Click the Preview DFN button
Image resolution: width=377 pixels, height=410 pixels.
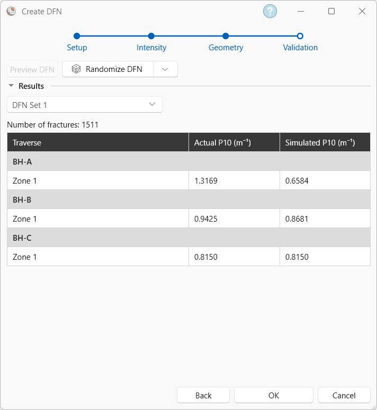coord(32,69)
